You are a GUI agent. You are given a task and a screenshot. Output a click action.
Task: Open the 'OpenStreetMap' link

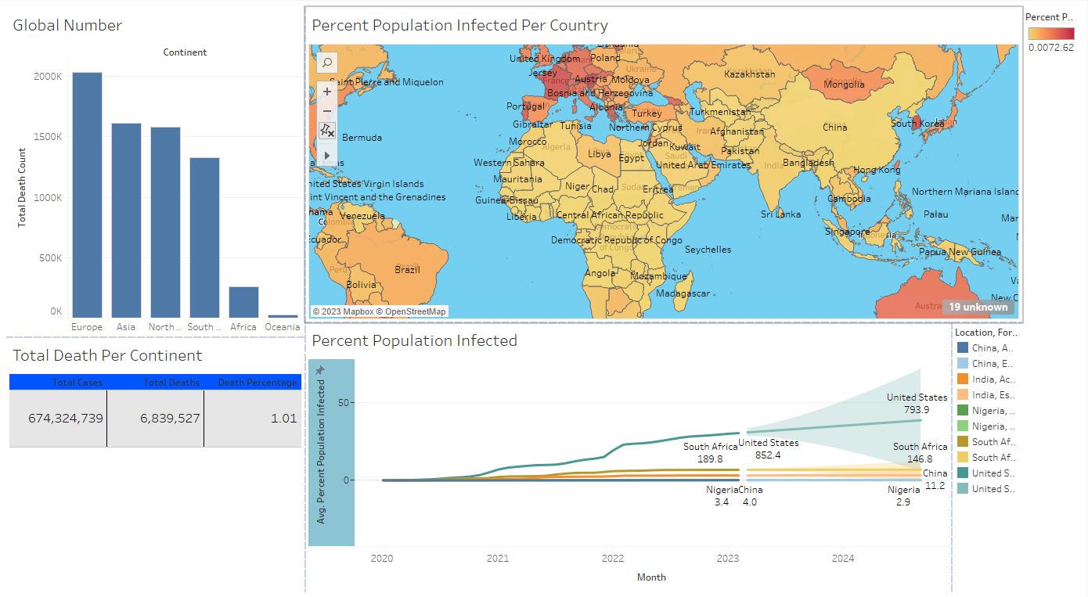click(411, 311)
